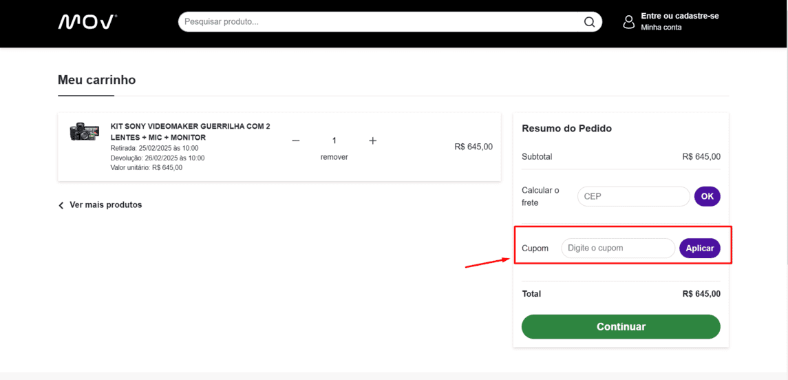Click the Total label
788x380 pixels.
tap(532, 294)
